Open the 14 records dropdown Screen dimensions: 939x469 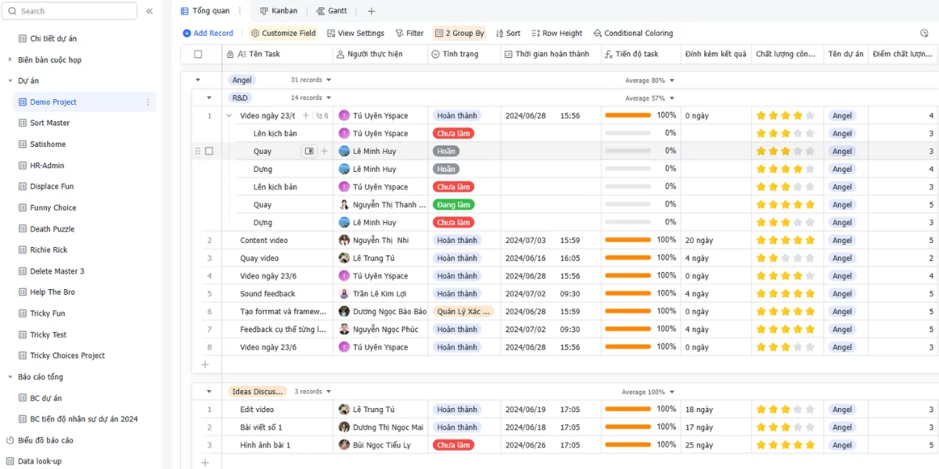[311, 98]
